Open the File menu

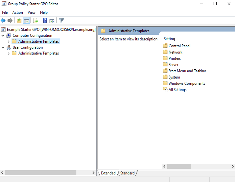(5, 12)
